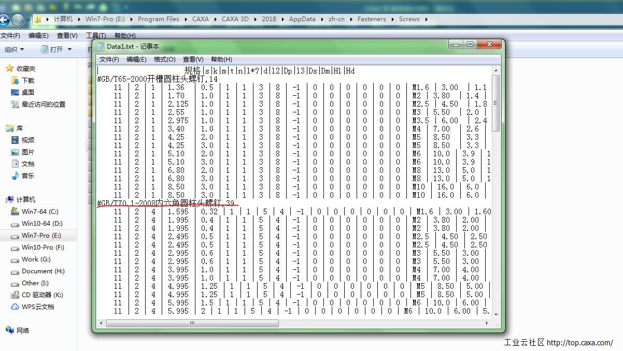Open Notepad's 文件(F) File menu
This screenshot has width=623, height=351.
[x=109, y=59]
